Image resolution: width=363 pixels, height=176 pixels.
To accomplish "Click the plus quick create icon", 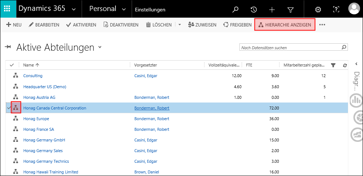I will pos(272,10).
